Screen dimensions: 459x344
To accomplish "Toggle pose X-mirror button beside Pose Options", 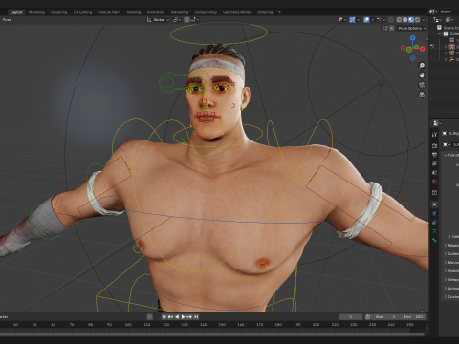I will (392, 28).
